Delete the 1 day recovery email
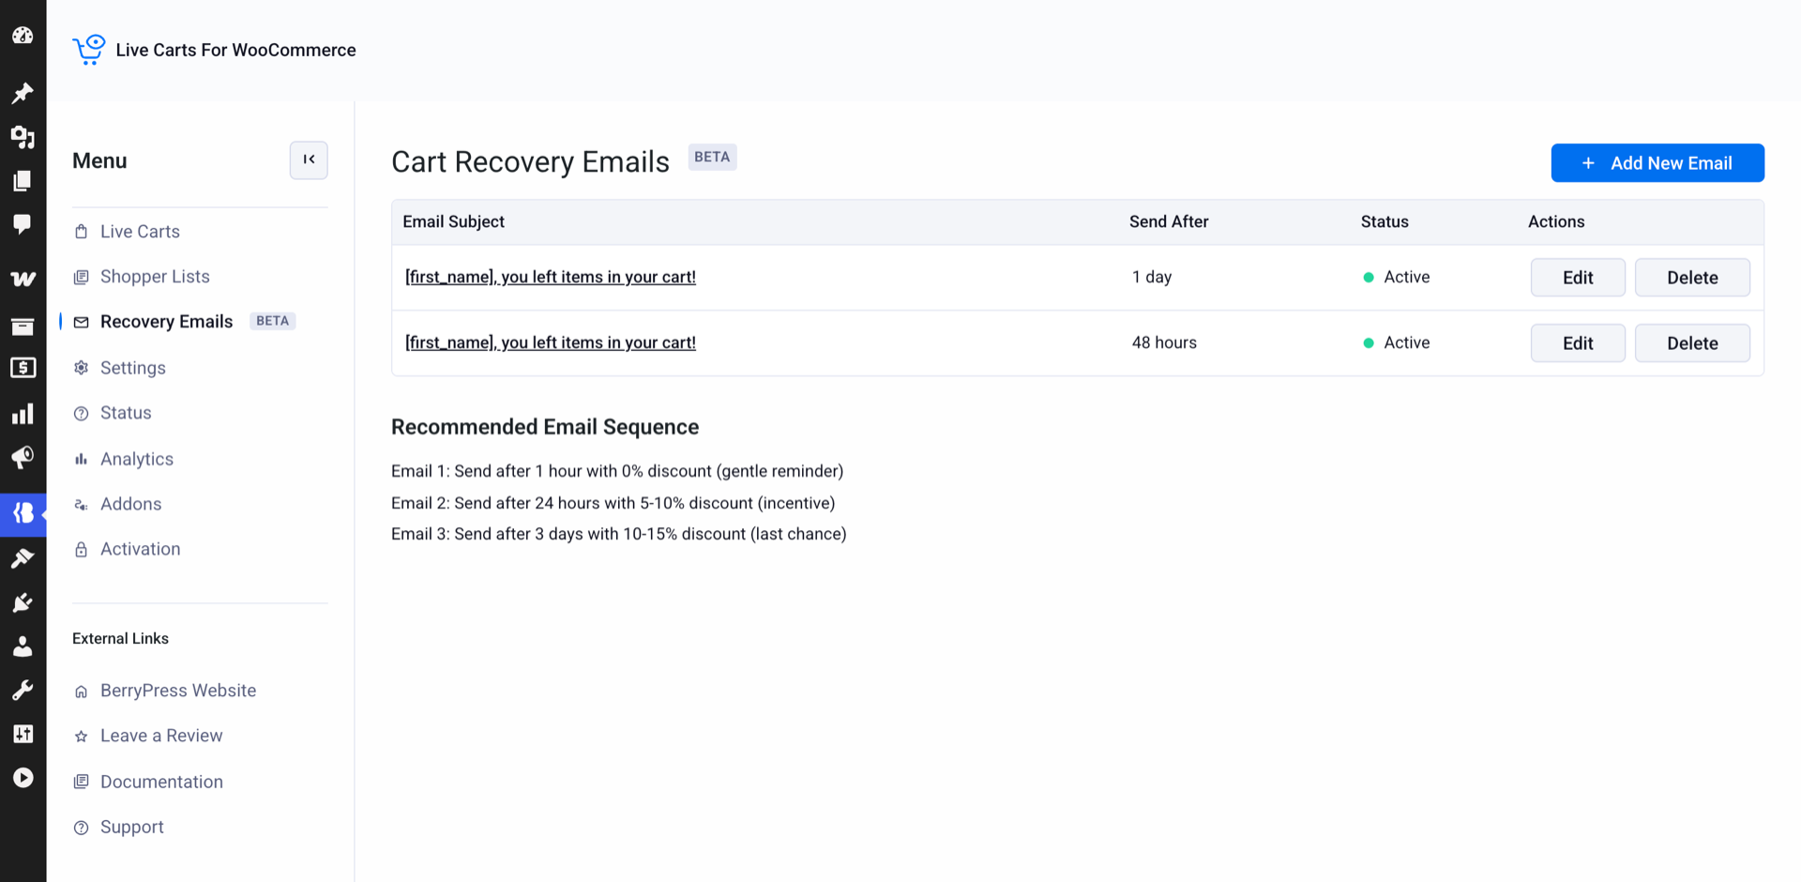 point(1692,278)
